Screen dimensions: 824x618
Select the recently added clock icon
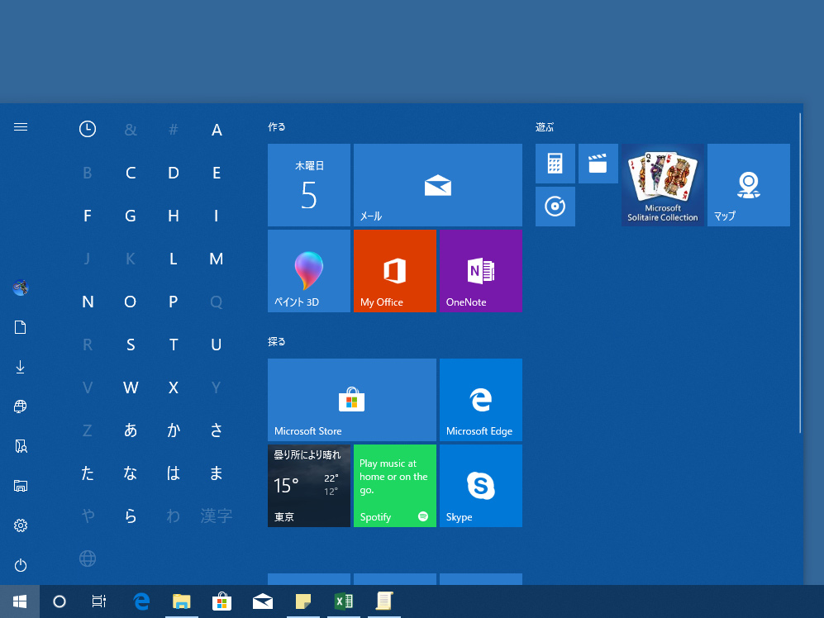tap(88, 129)
